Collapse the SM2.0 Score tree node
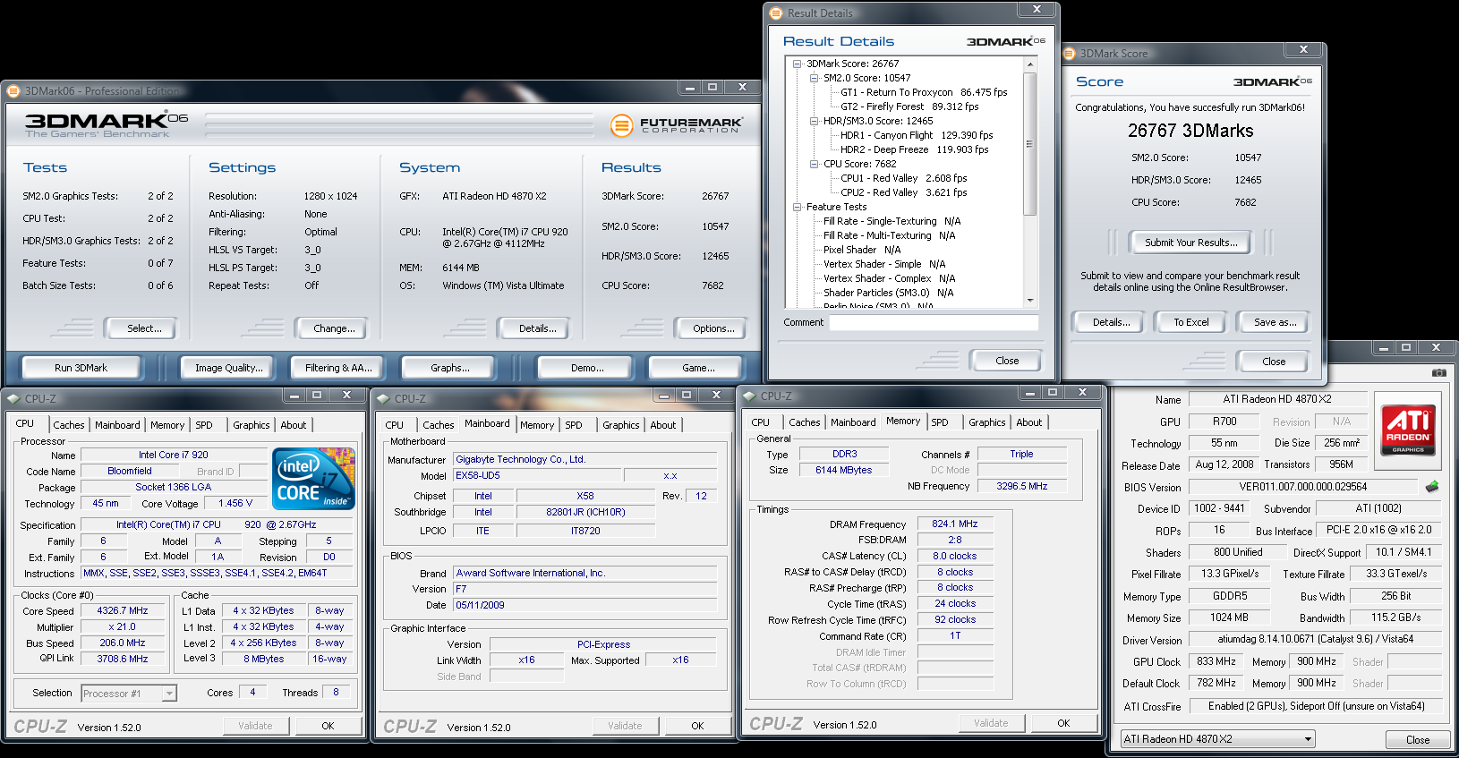Image resolution: width=1459 pixels, height=758 pixels. coord(815,78)
